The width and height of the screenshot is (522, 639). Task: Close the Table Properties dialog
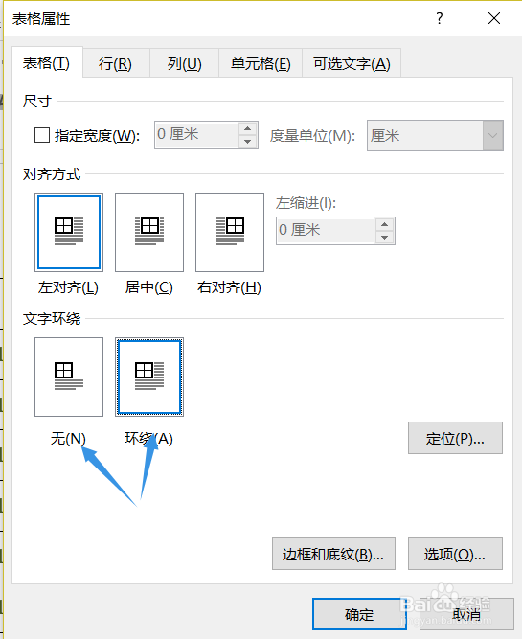494,18
